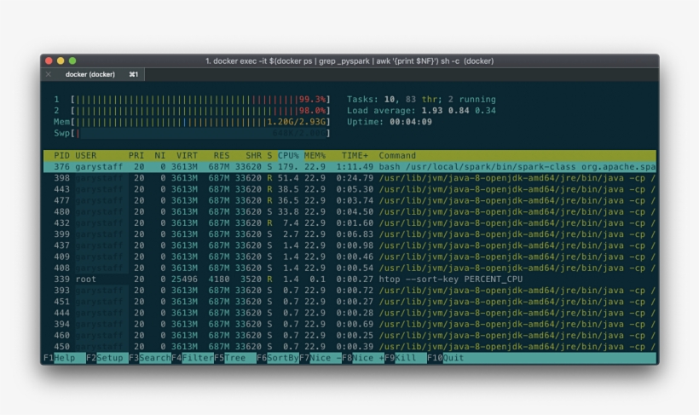This screenshot has width=699, height=415.
Task: Click the 1:11.49 time value
Action: (x=355, y=167)
